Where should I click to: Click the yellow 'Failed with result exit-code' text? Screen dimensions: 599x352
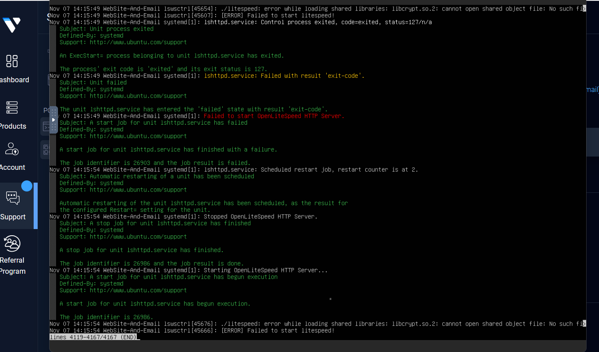[284, 76]
